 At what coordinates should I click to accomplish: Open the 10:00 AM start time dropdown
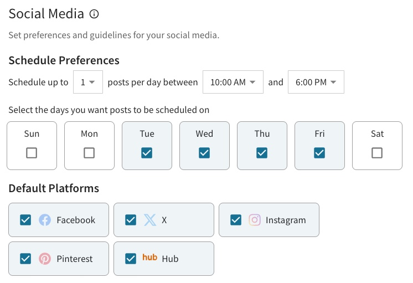tap(233, 82)
